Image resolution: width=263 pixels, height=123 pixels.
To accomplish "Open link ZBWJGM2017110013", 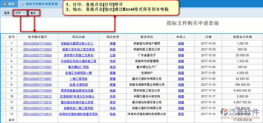I will pos(37,114).
